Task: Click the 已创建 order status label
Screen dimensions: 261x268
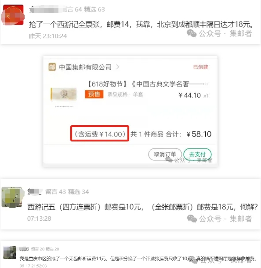Action: [200, 67]
